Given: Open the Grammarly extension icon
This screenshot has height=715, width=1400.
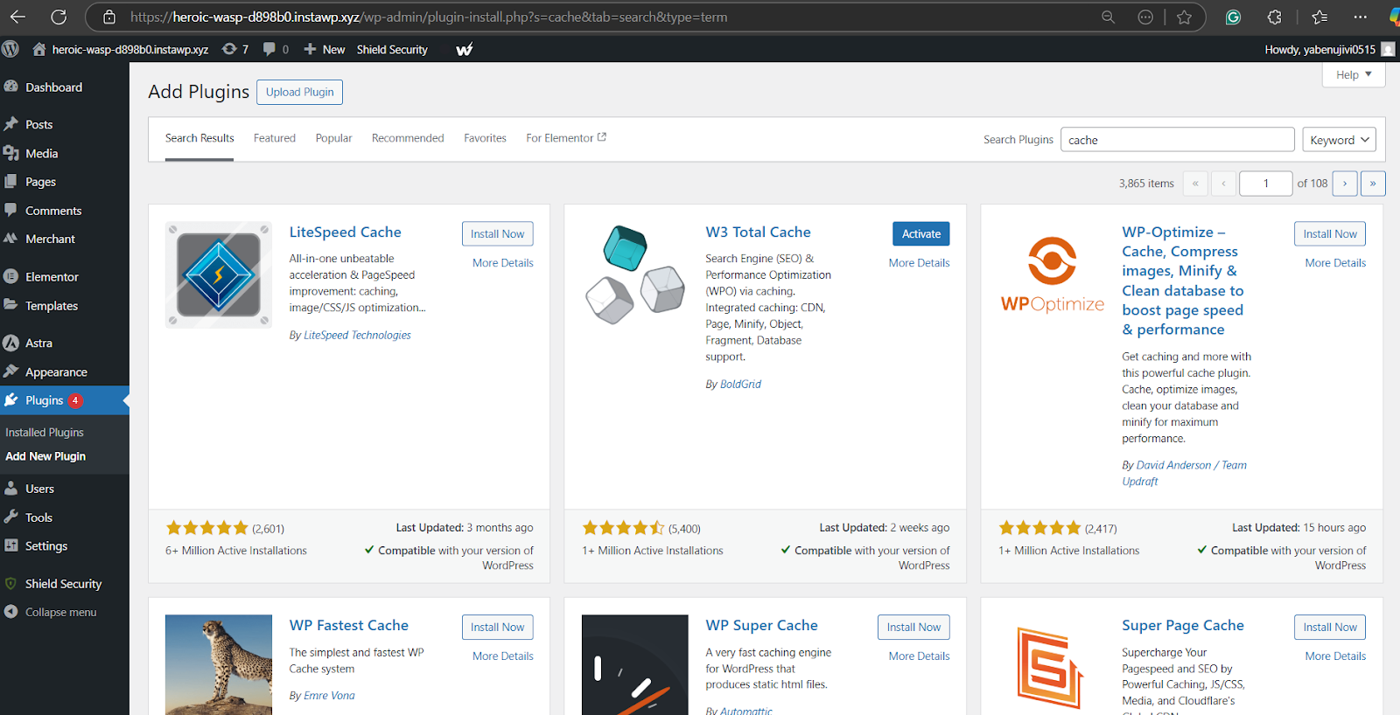Looking at the screenshot, I should pyautogui.click(x=1233, y=17).
